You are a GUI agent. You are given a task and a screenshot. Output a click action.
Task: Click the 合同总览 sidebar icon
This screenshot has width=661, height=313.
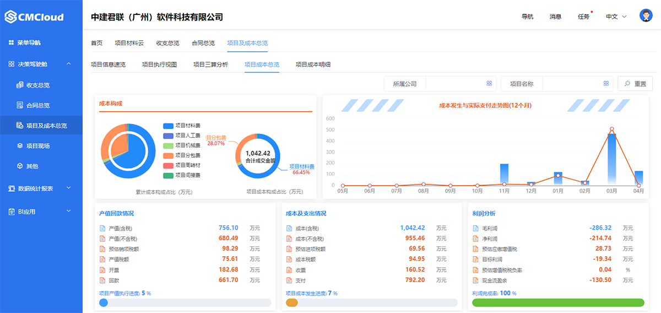(x=20, y=105)
